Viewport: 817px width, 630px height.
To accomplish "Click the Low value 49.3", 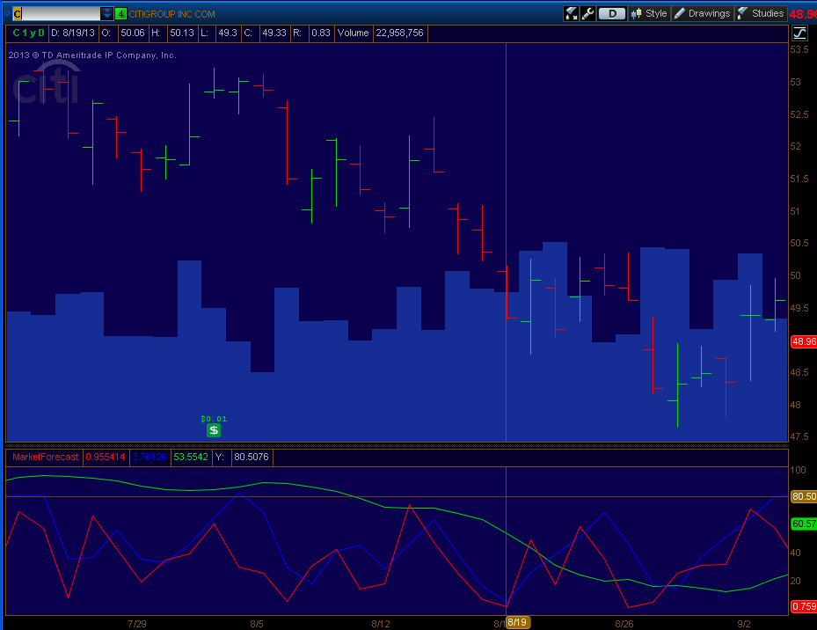I will coord(227,33).
